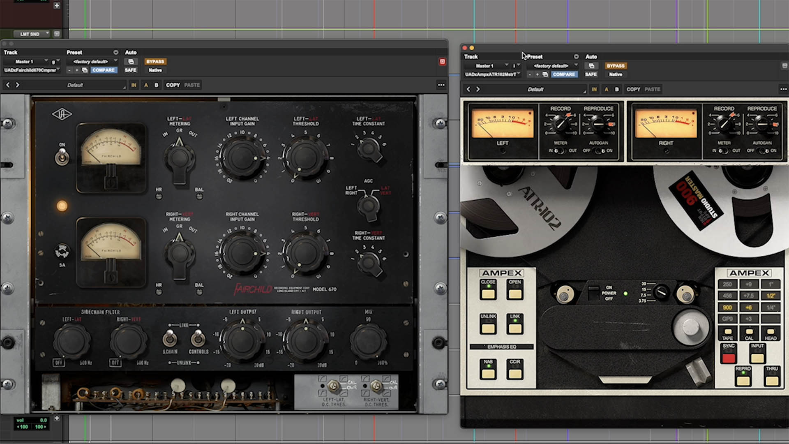
Task: Click previous preset arrow in Fairchild window
Action: click(8, 85)
